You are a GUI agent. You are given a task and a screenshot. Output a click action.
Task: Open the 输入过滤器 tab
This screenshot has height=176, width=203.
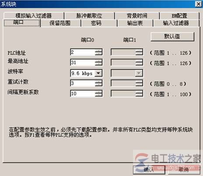coord(176,23)
